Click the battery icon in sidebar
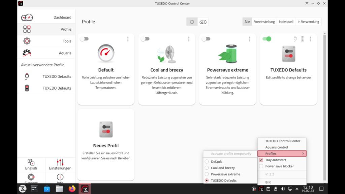 (27, 88)
